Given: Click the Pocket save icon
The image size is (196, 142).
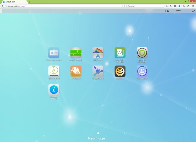Looking at the screenshot, I should (175, 6).
